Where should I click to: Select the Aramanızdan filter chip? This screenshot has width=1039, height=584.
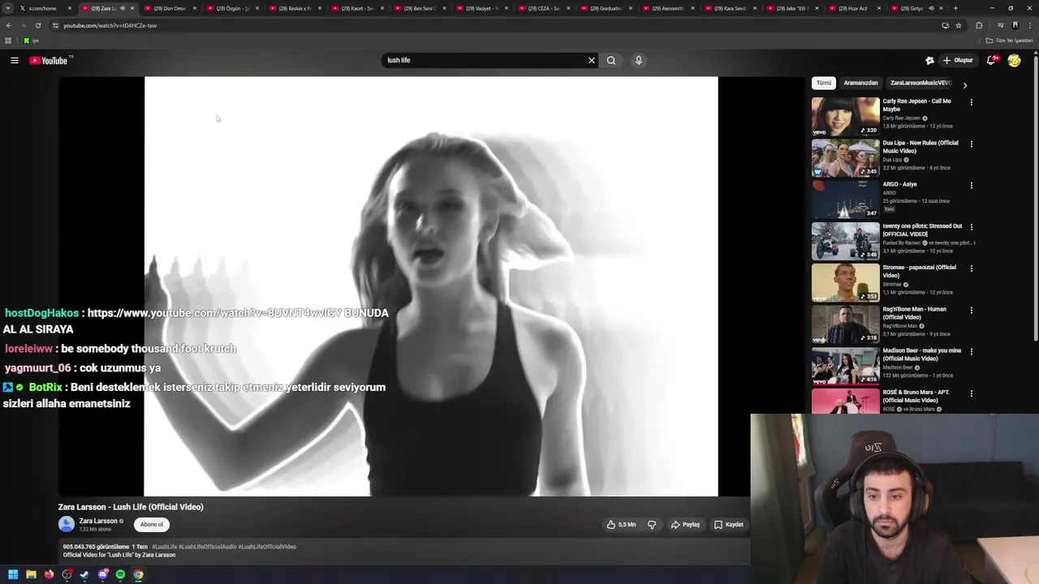click(x=860, y=83)
